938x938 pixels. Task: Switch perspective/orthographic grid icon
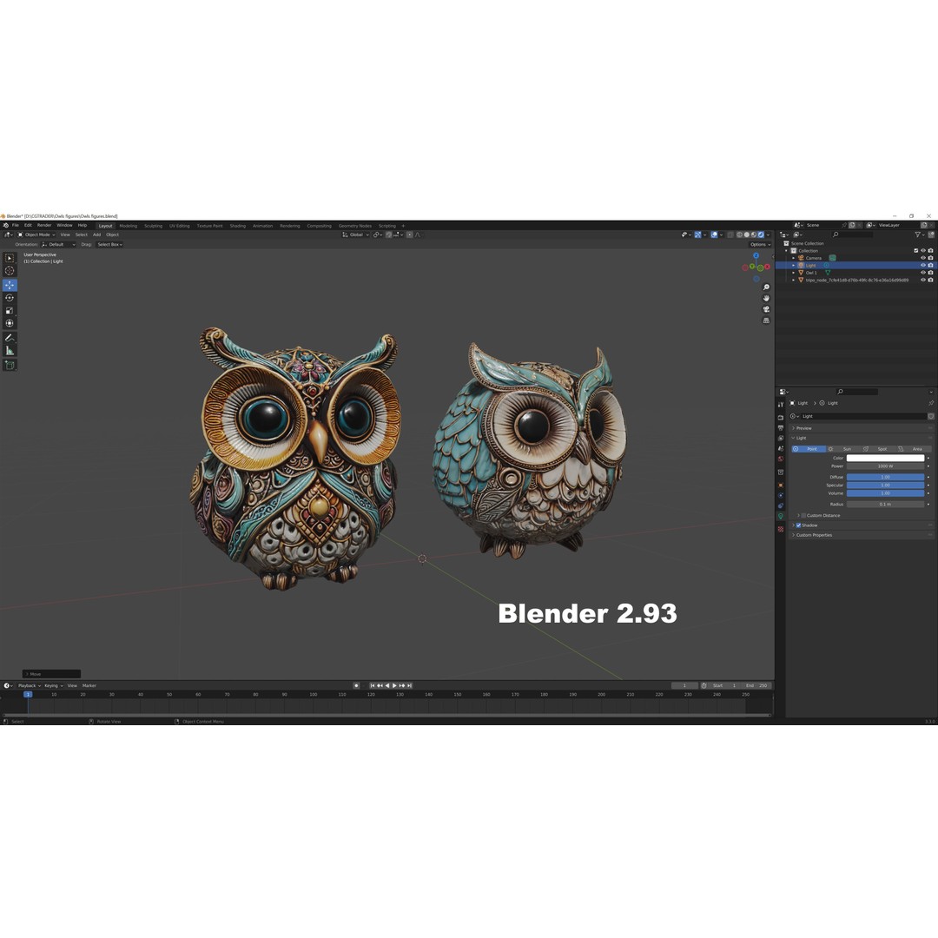click(766, 320)
